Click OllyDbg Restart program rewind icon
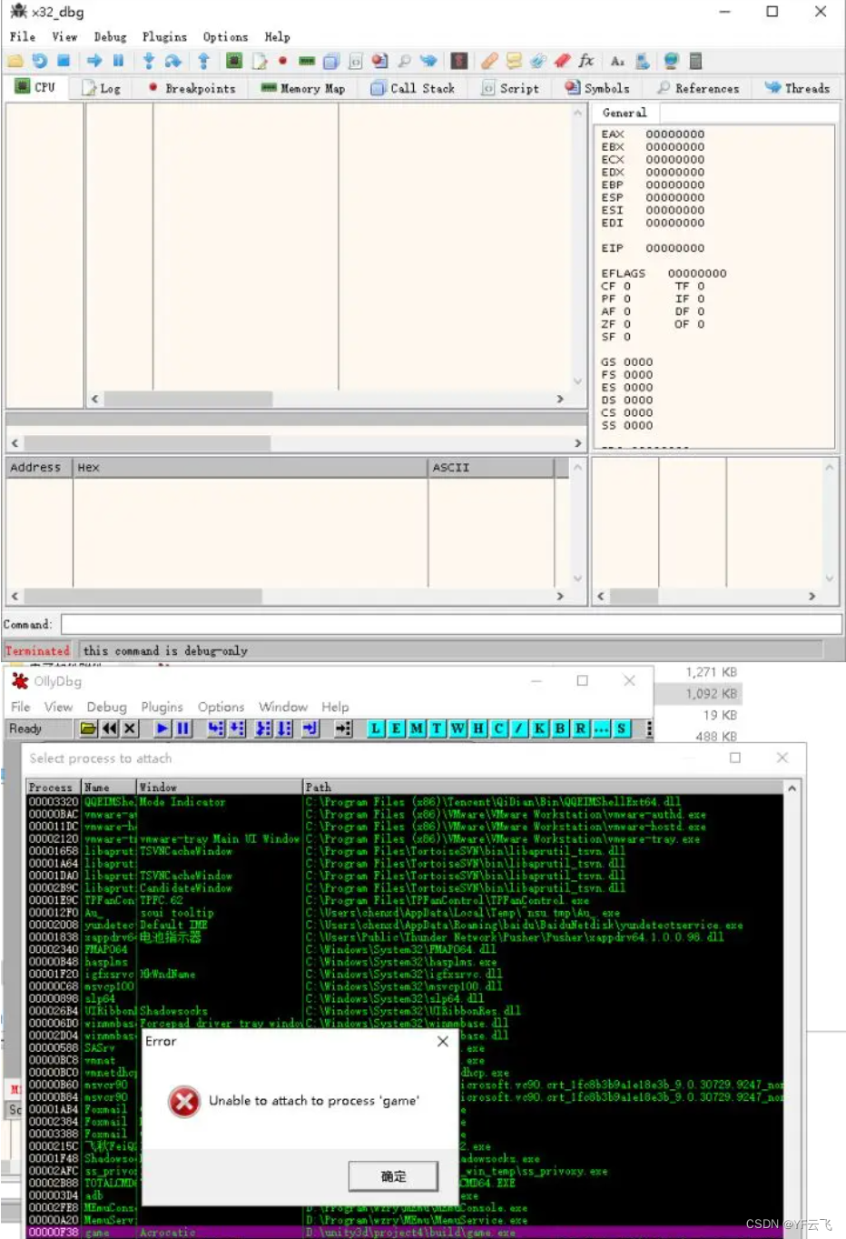The width and height of the screenshot is (846, 1239). (110, 729)
